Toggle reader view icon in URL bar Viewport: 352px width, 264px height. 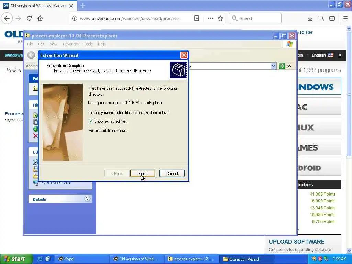pyautogui.click(x=196, y=18)
